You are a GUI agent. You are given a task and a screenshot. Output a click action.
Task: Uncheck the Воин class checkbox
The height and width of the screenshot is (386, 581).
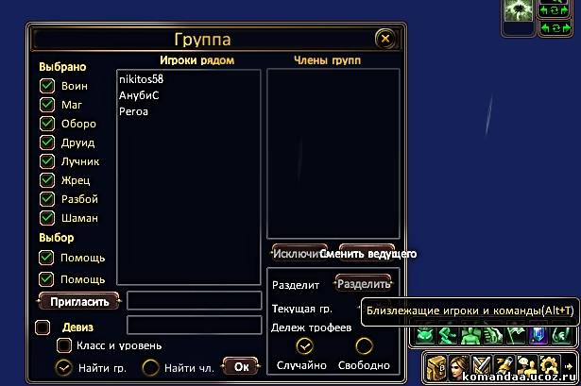click(x=47, y=86)
